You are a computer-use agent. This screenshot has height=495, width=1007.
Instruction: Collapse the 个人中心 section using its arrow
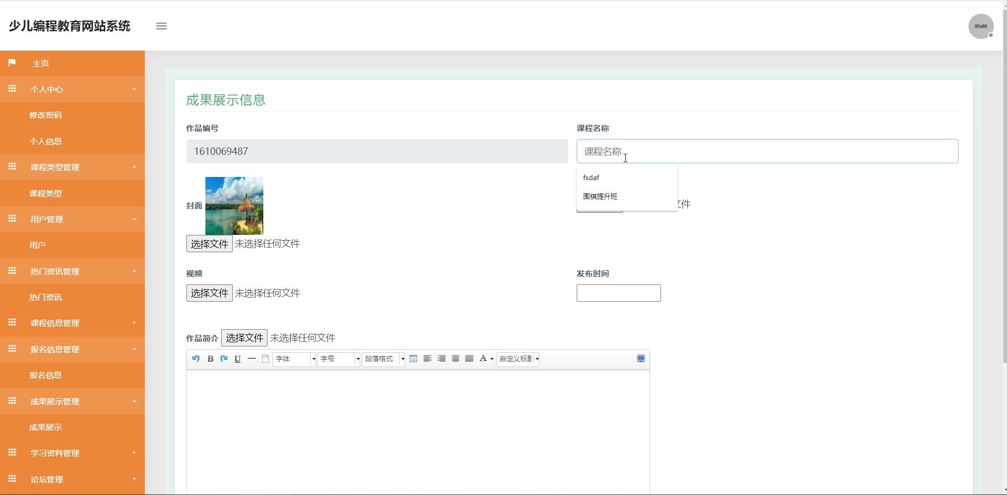pos(134,89)
